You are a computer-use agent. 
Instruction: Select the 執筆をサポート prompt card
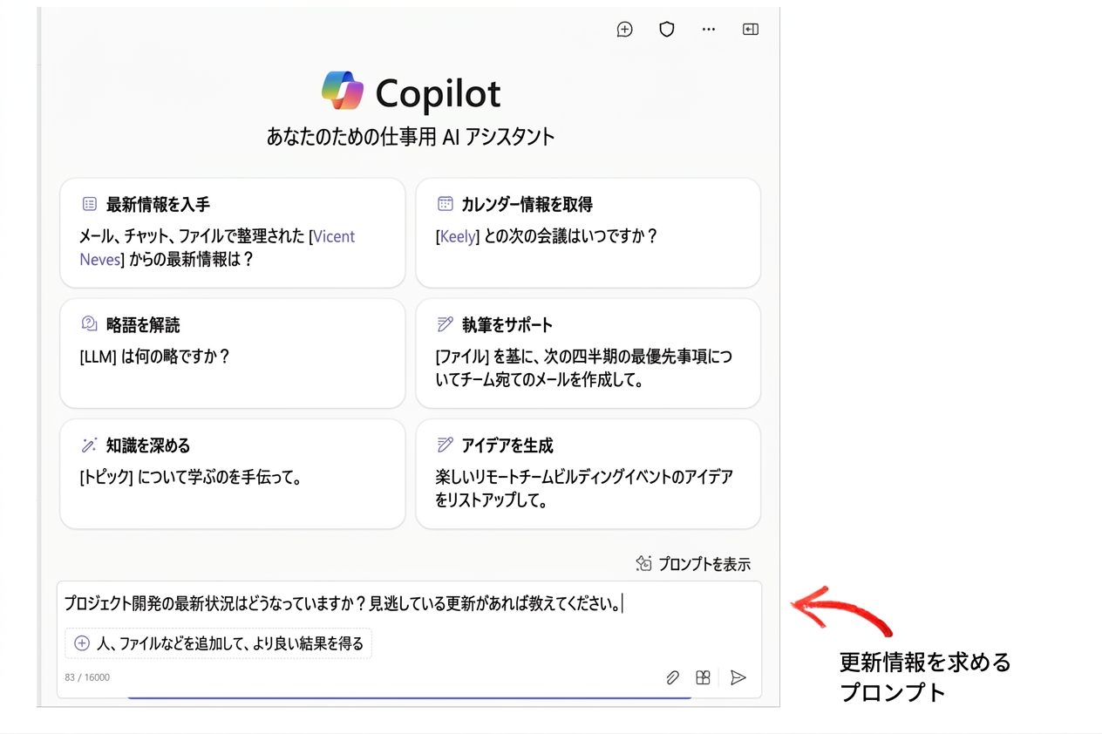pyautogui.click(x=588, y=353)
